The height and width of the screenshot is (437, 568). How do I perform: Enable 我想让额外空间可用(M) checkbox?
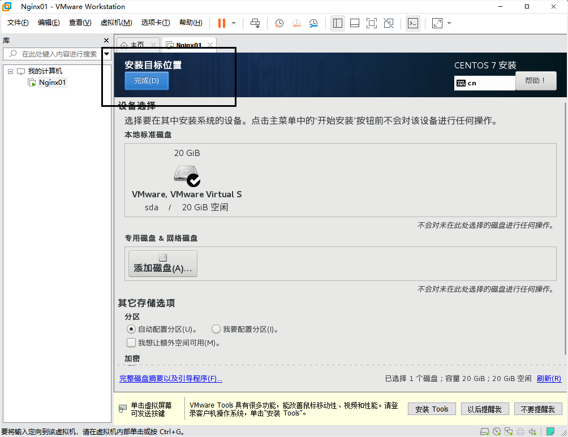tap(131, 343)
